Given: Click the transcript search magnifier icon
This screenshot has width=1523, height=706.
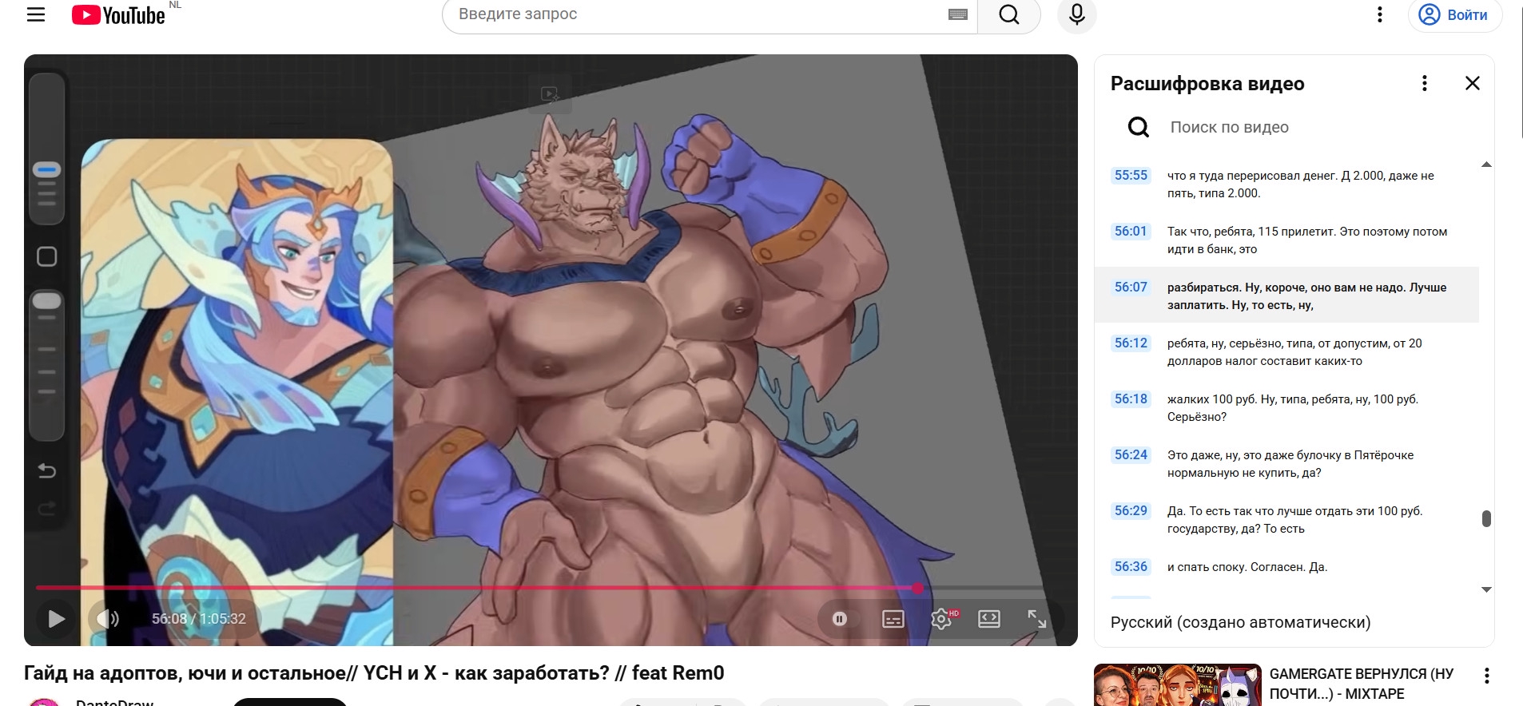Looking at the screenshot, I should (x=1139, y=127).
